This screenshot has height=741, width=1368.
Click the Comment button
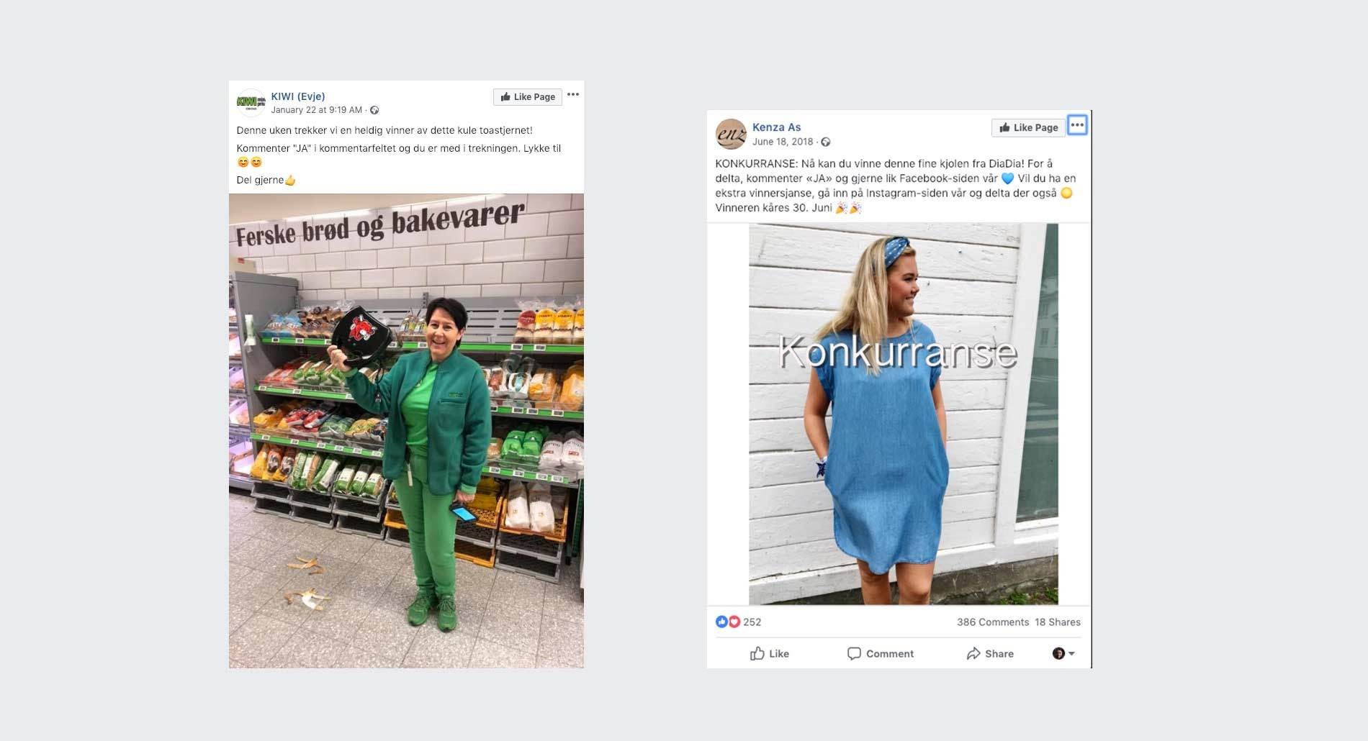(881, 653)
